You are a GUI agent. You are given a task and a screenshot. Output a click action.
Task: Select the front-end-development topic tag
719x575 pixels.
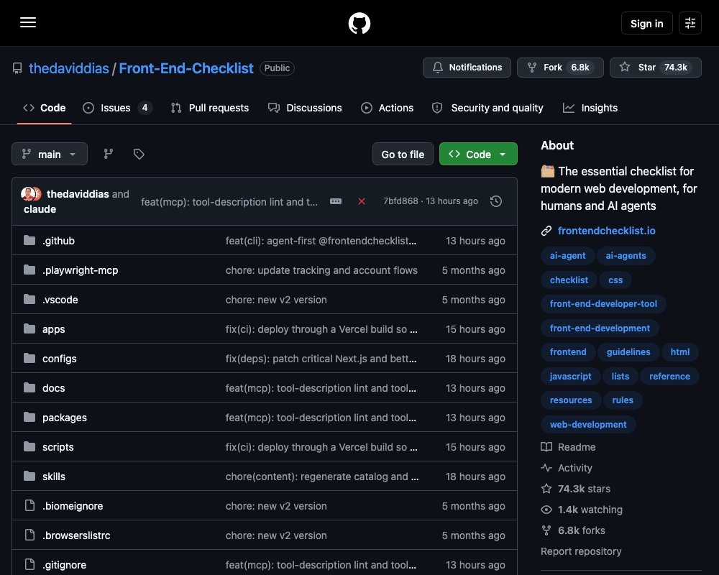[600, 328]
